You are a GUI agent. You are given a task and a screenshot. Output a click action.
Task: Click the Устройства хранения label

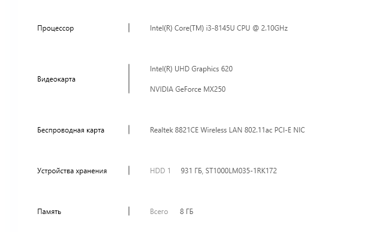[x=72, y=171]
